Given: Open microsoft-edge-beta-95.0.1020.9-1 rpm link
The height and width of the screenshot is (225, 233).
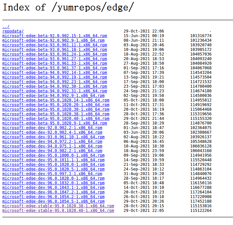Looking at the screenshot, I should (x=55, y=123).
